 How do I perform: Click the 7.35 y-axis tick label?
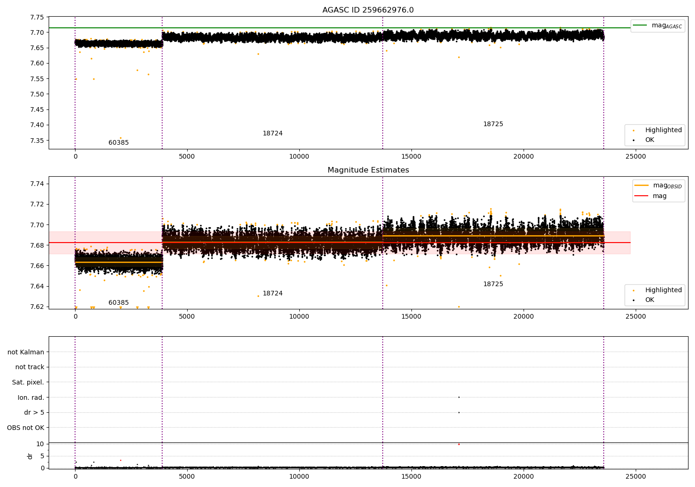pos(37,141)
